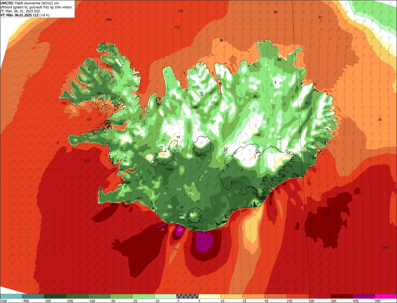Viewport: 397px width, 303px height.
Task: Click the map value '277'
Action: coord(87,161)
